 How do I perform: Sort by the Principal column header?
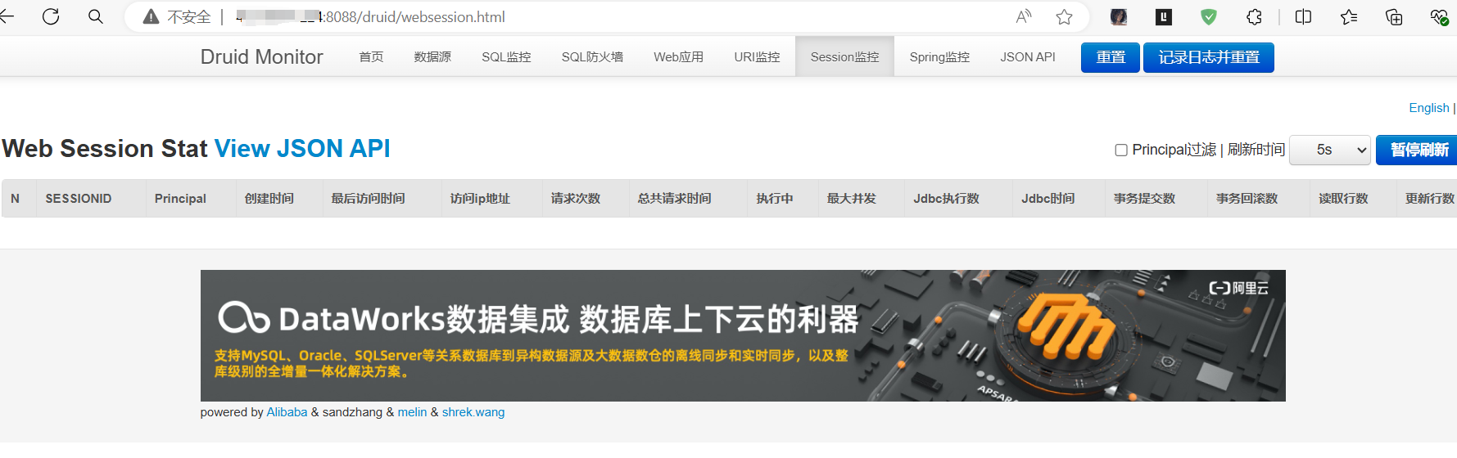[191, 199]
